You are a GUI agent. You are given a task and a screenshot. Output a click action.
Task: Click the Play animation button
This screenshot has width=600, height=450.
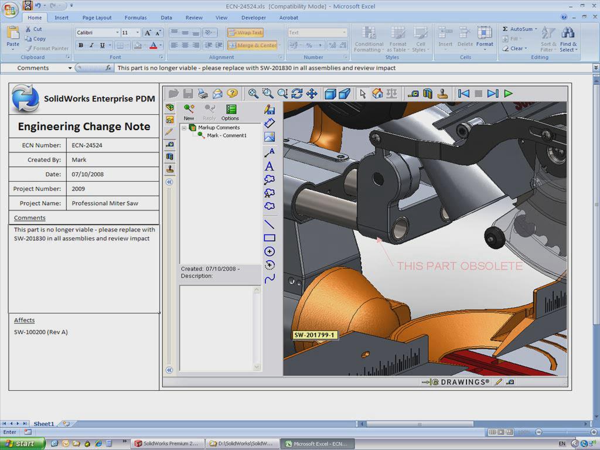(508, 93)
